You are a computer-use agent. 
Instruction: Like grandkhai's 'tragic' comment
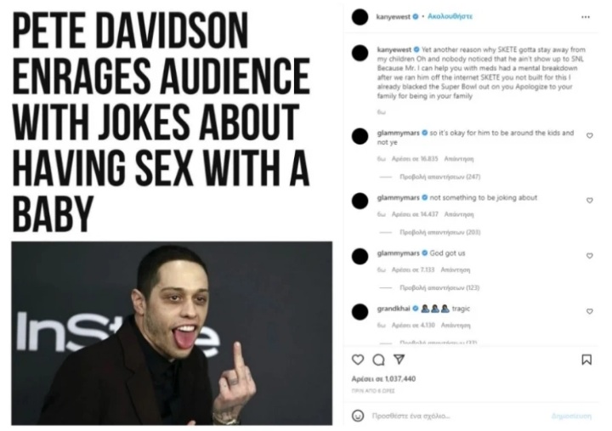(x=590, y=311)
